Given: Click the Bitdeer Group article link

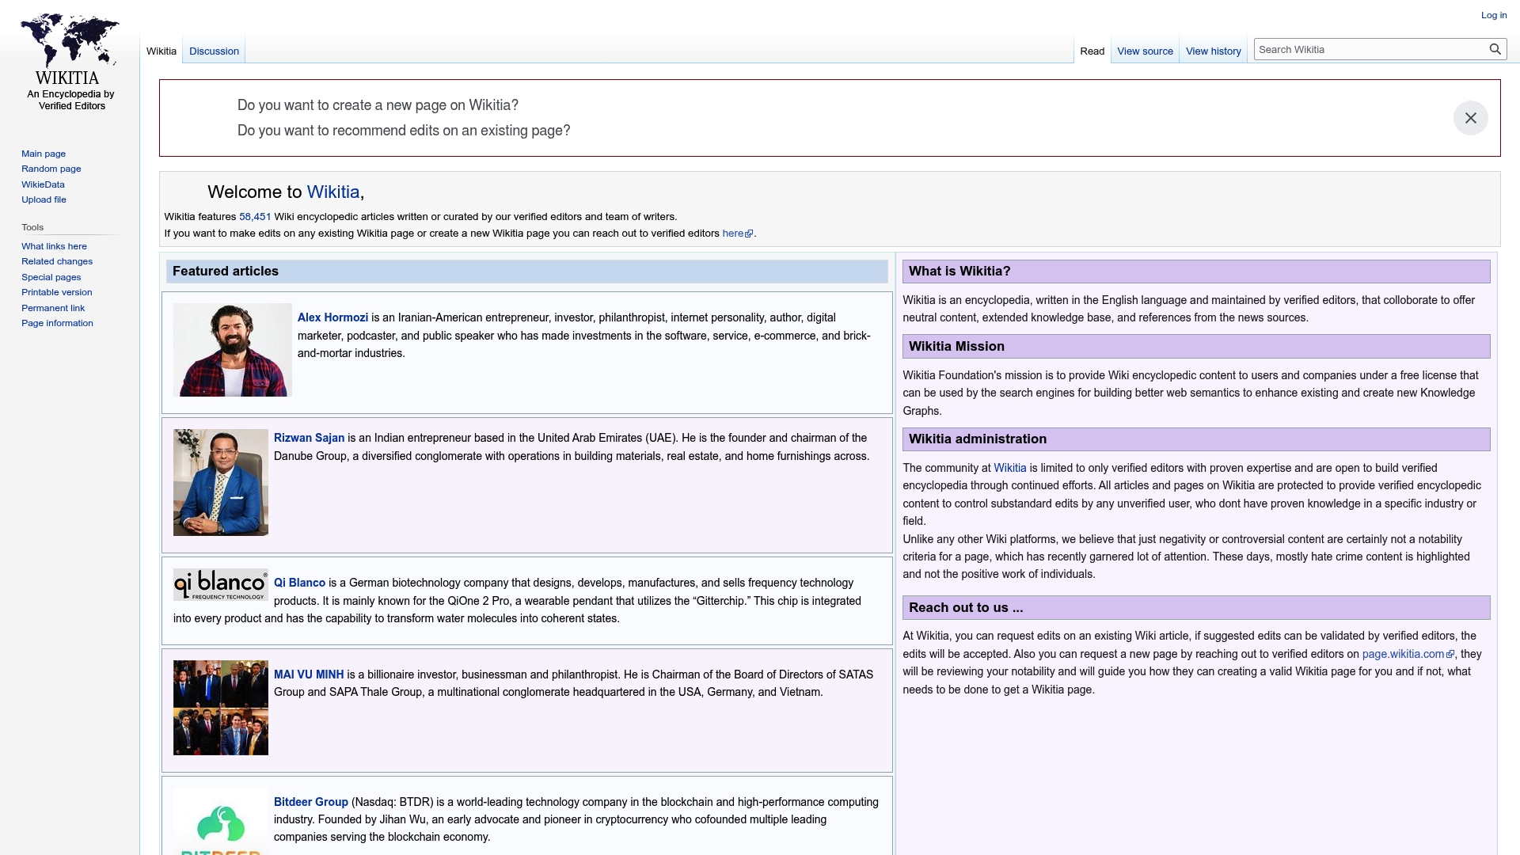Looking at the screenshot, I should [310, 801].
